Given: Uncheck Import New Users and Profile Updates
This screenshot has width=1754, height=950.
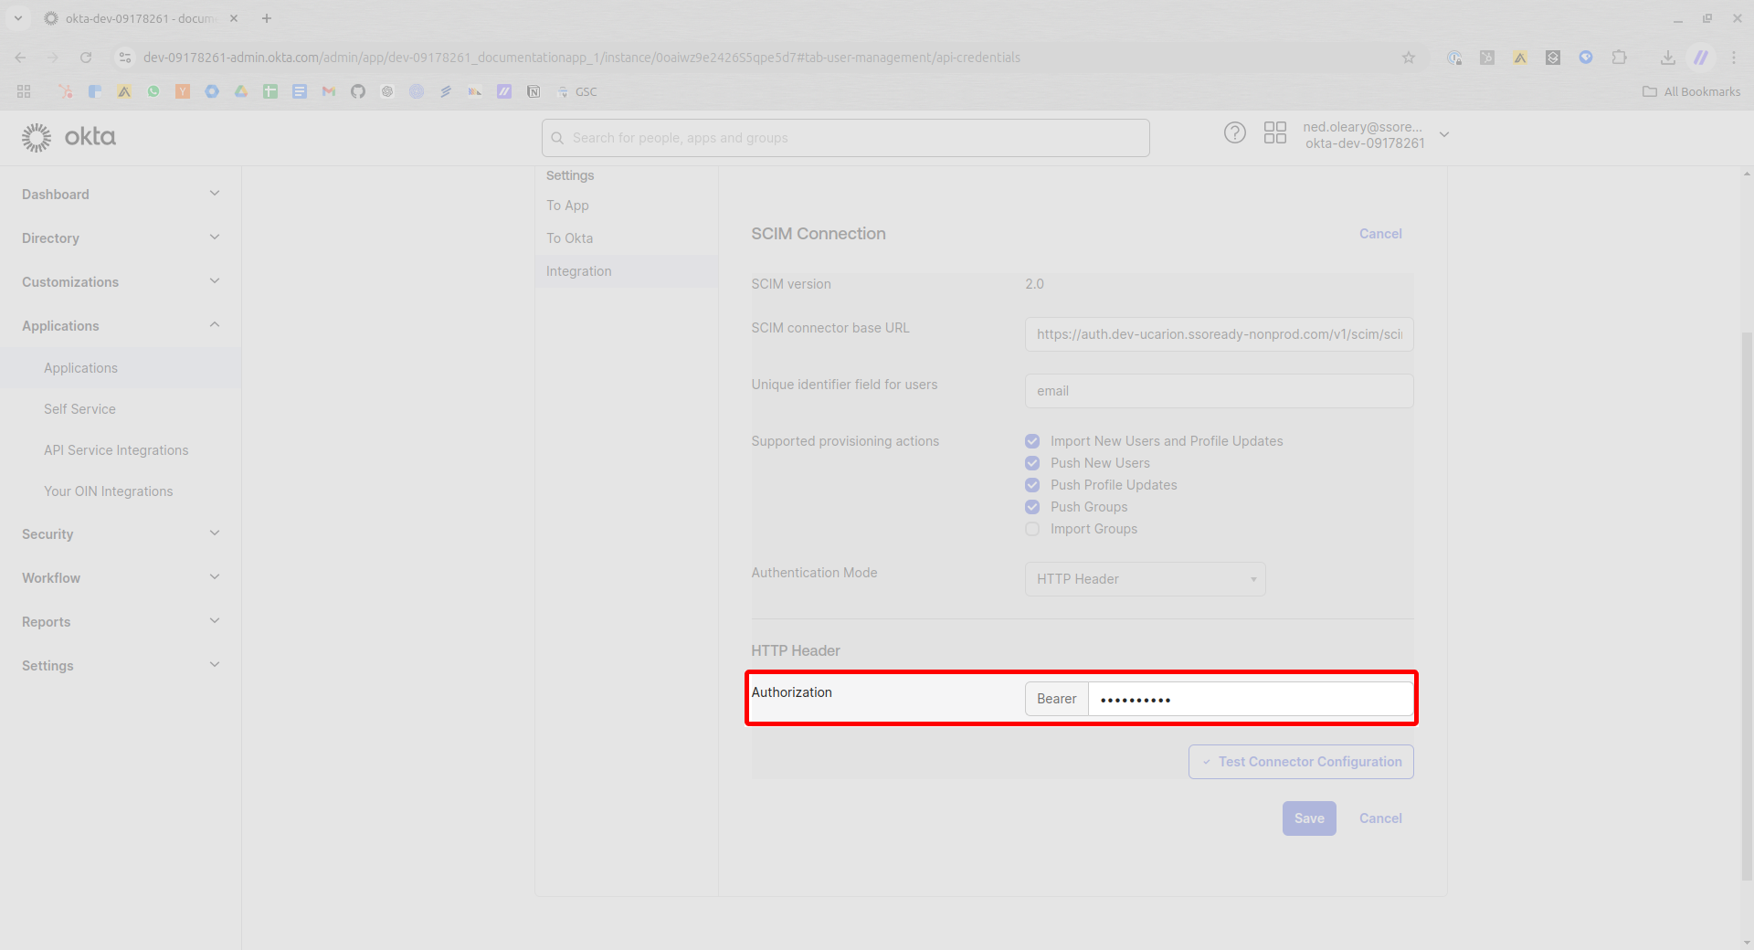Looking at the screenshot, I should (1032, 441).
